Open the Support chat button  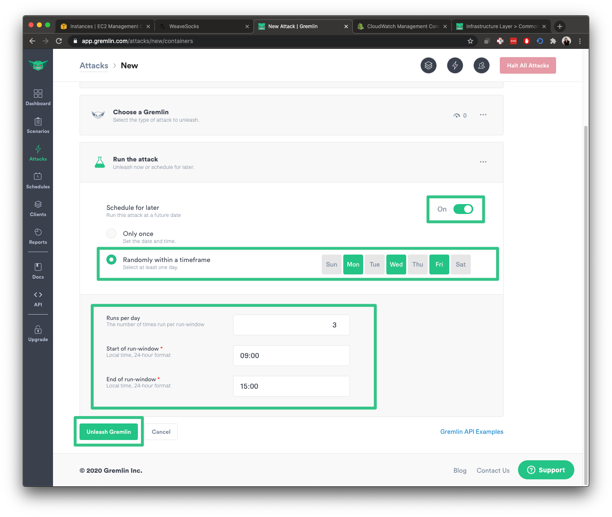[x=546, y=470]
